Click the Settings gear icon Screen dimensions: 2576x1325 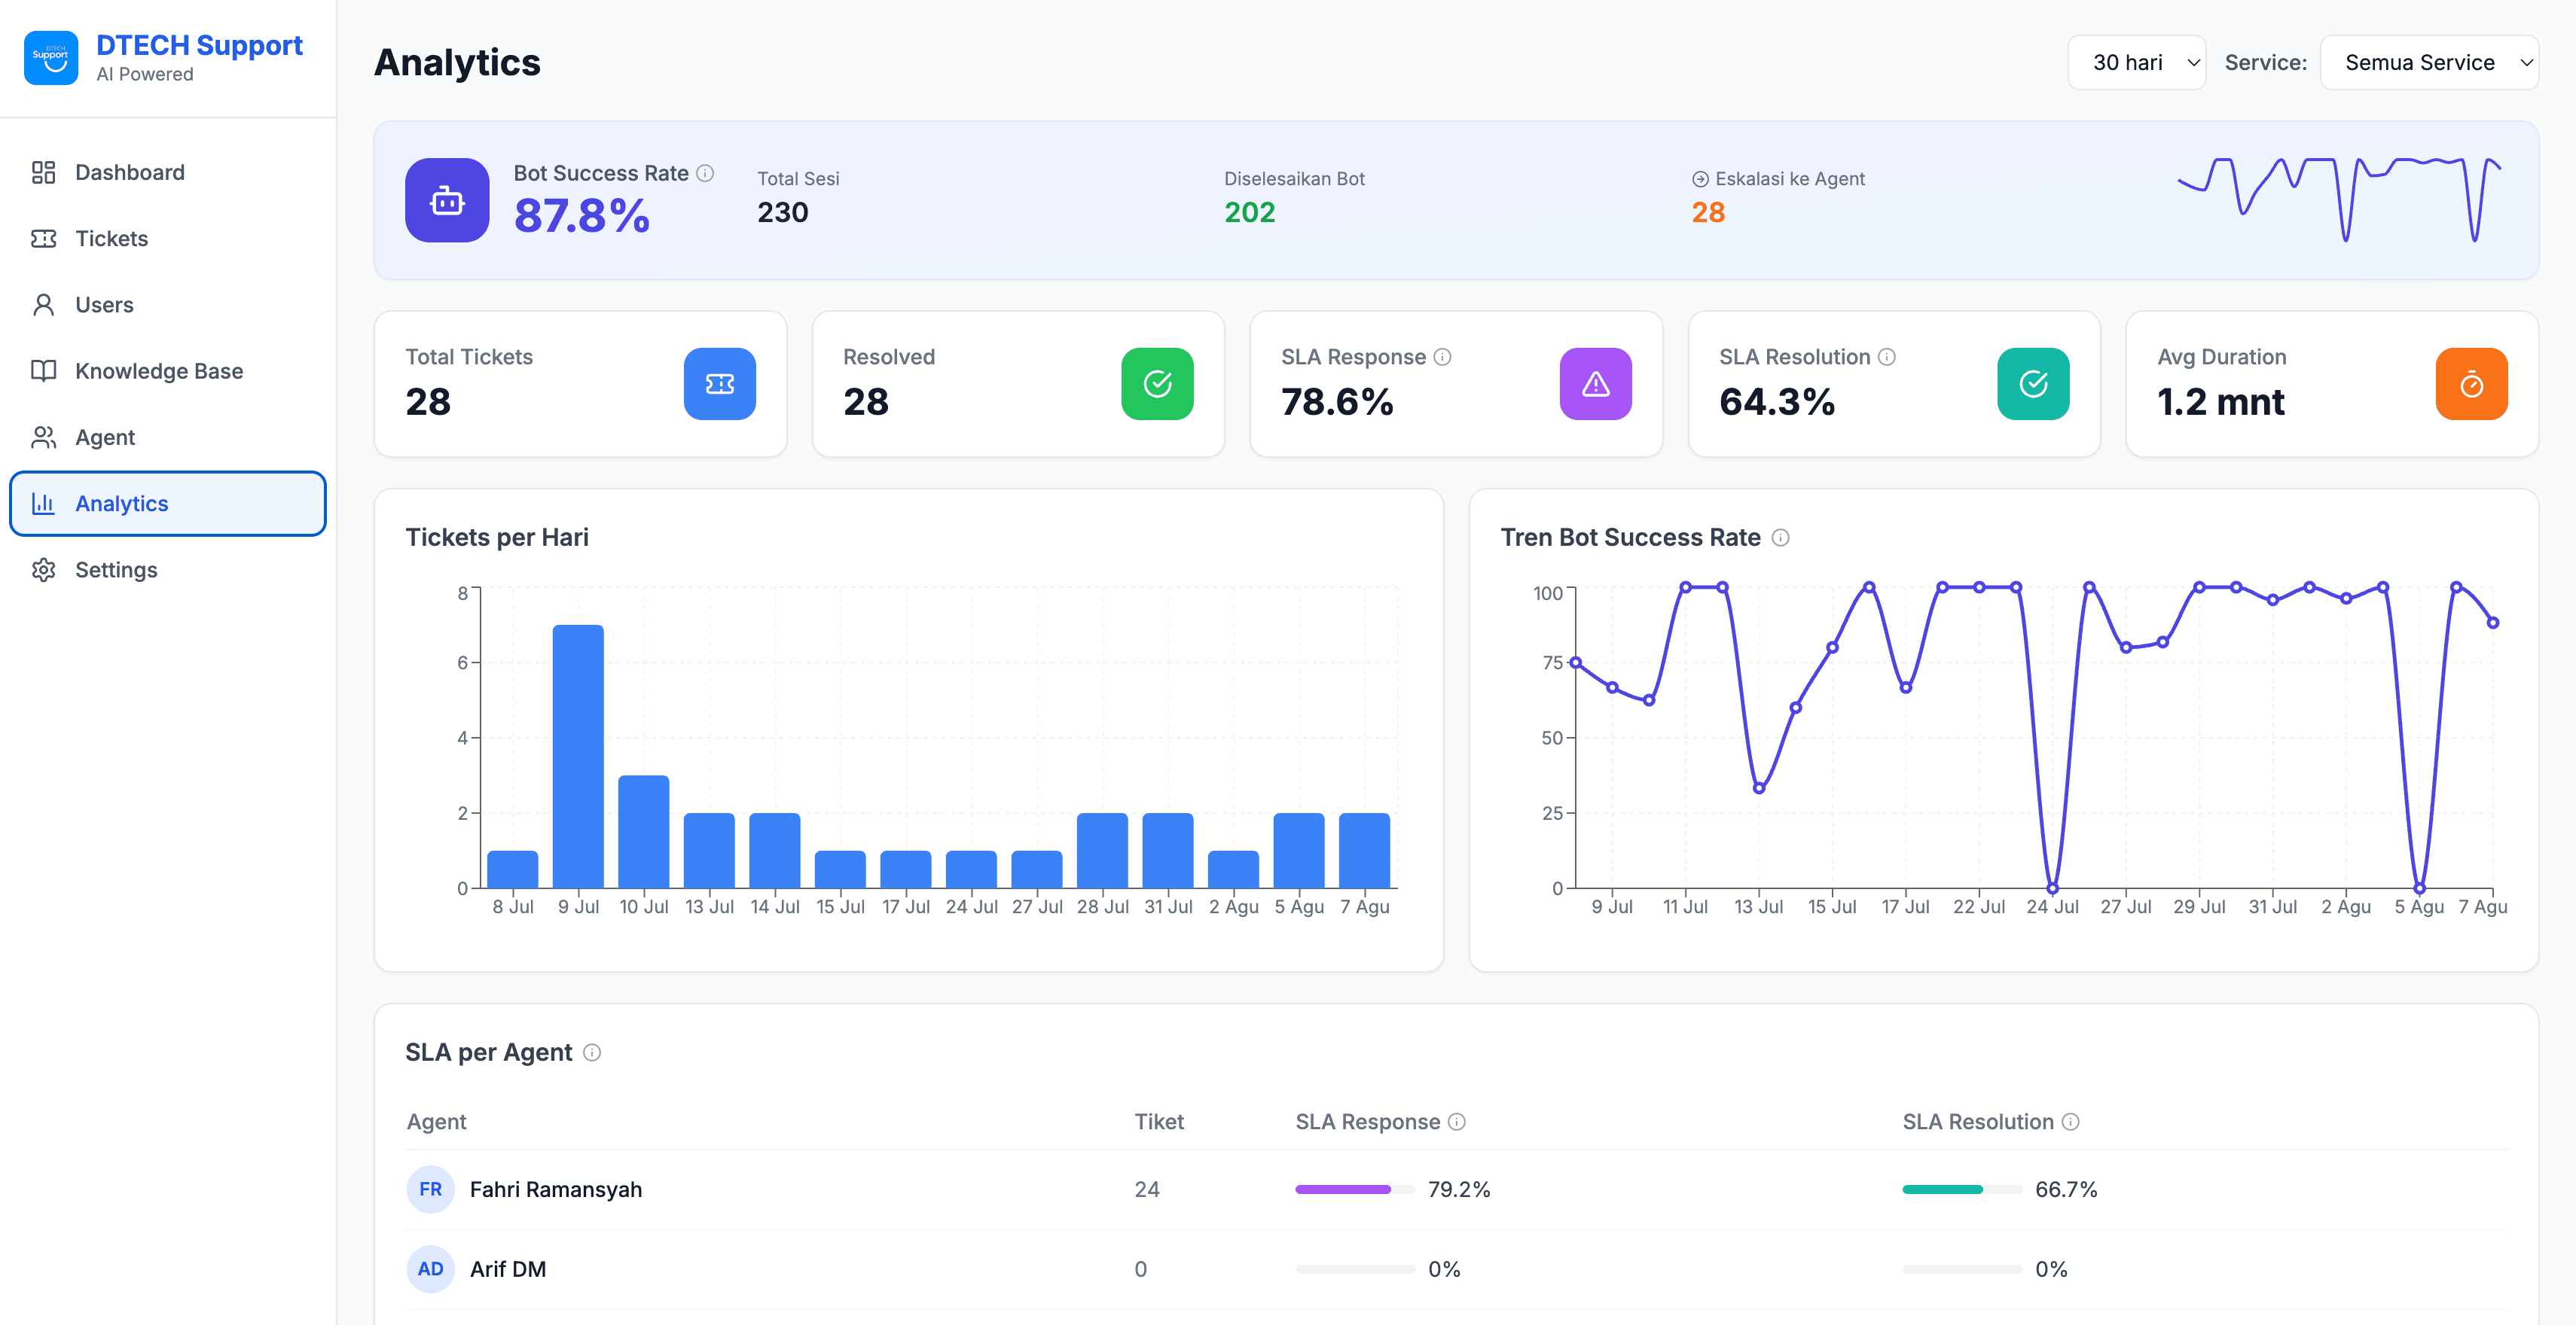(x=43, y=570)
